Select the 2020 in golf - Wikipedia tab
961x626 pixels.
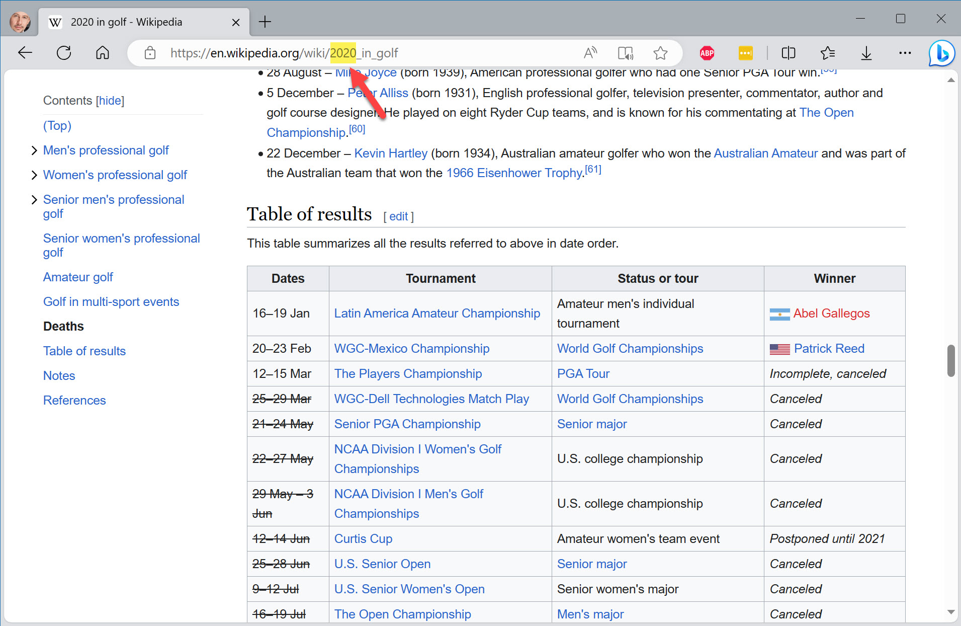[x=143, y=22]
